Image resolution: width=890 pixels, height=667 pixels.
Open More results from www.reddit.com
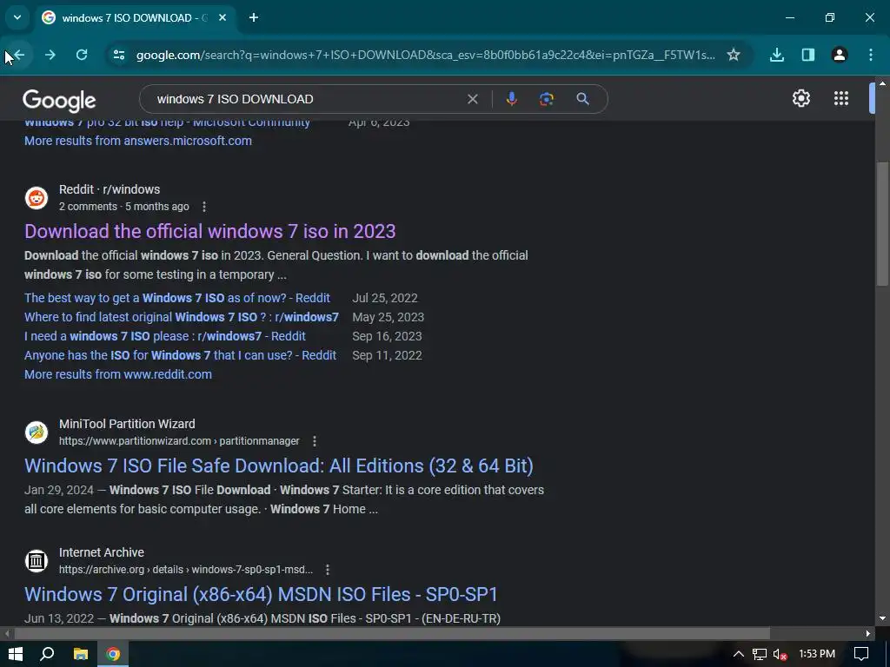click(x=118, y=374)
